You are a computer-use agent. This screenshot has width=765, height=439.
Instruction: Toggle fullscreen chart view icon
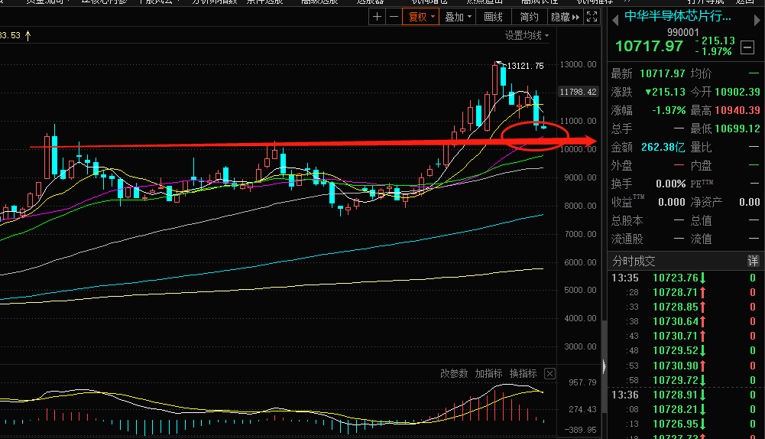tap(592, 17)
